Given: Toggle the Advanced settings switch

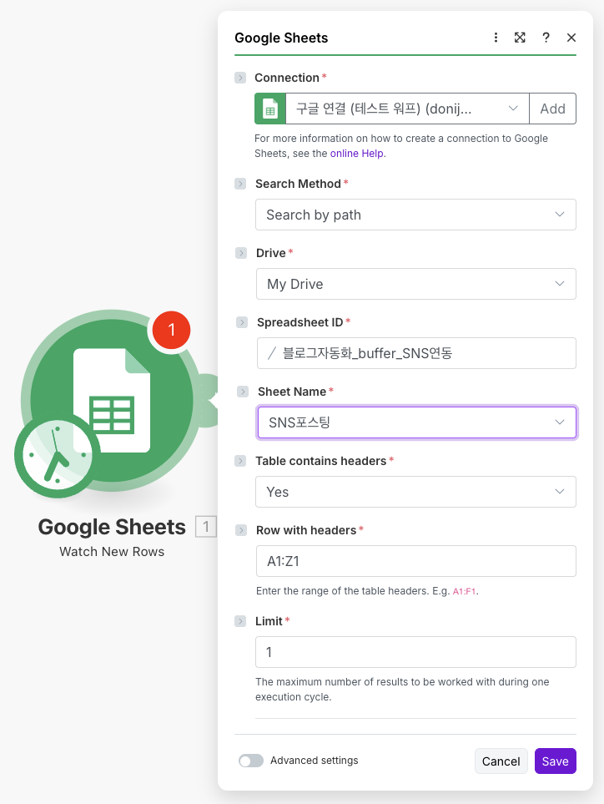Looking at the screenshot, I should point(251,761).
